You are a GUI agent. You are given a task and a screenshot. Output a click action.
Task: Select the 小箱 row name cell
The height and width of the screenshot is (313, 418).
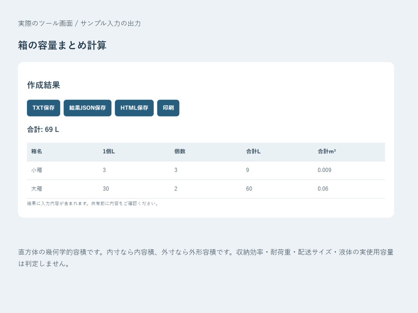(36, 170)
